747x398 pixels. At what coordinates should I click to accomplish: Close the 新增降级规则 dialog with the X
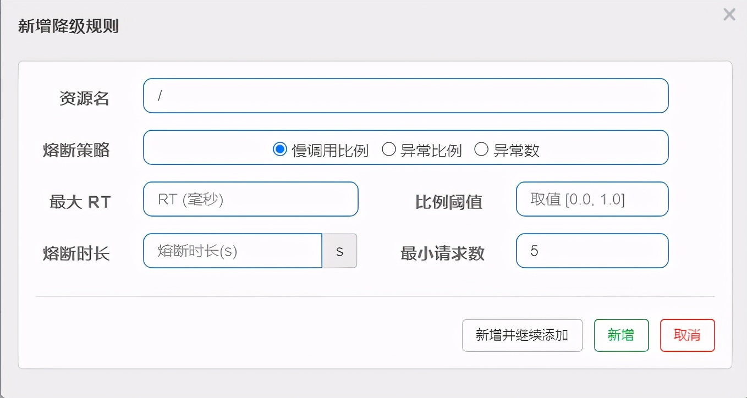tap(729, 14)
